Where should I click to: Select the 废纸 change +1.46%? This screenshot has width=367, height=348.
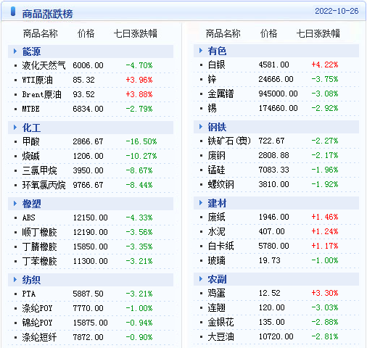tap(325, 217)
